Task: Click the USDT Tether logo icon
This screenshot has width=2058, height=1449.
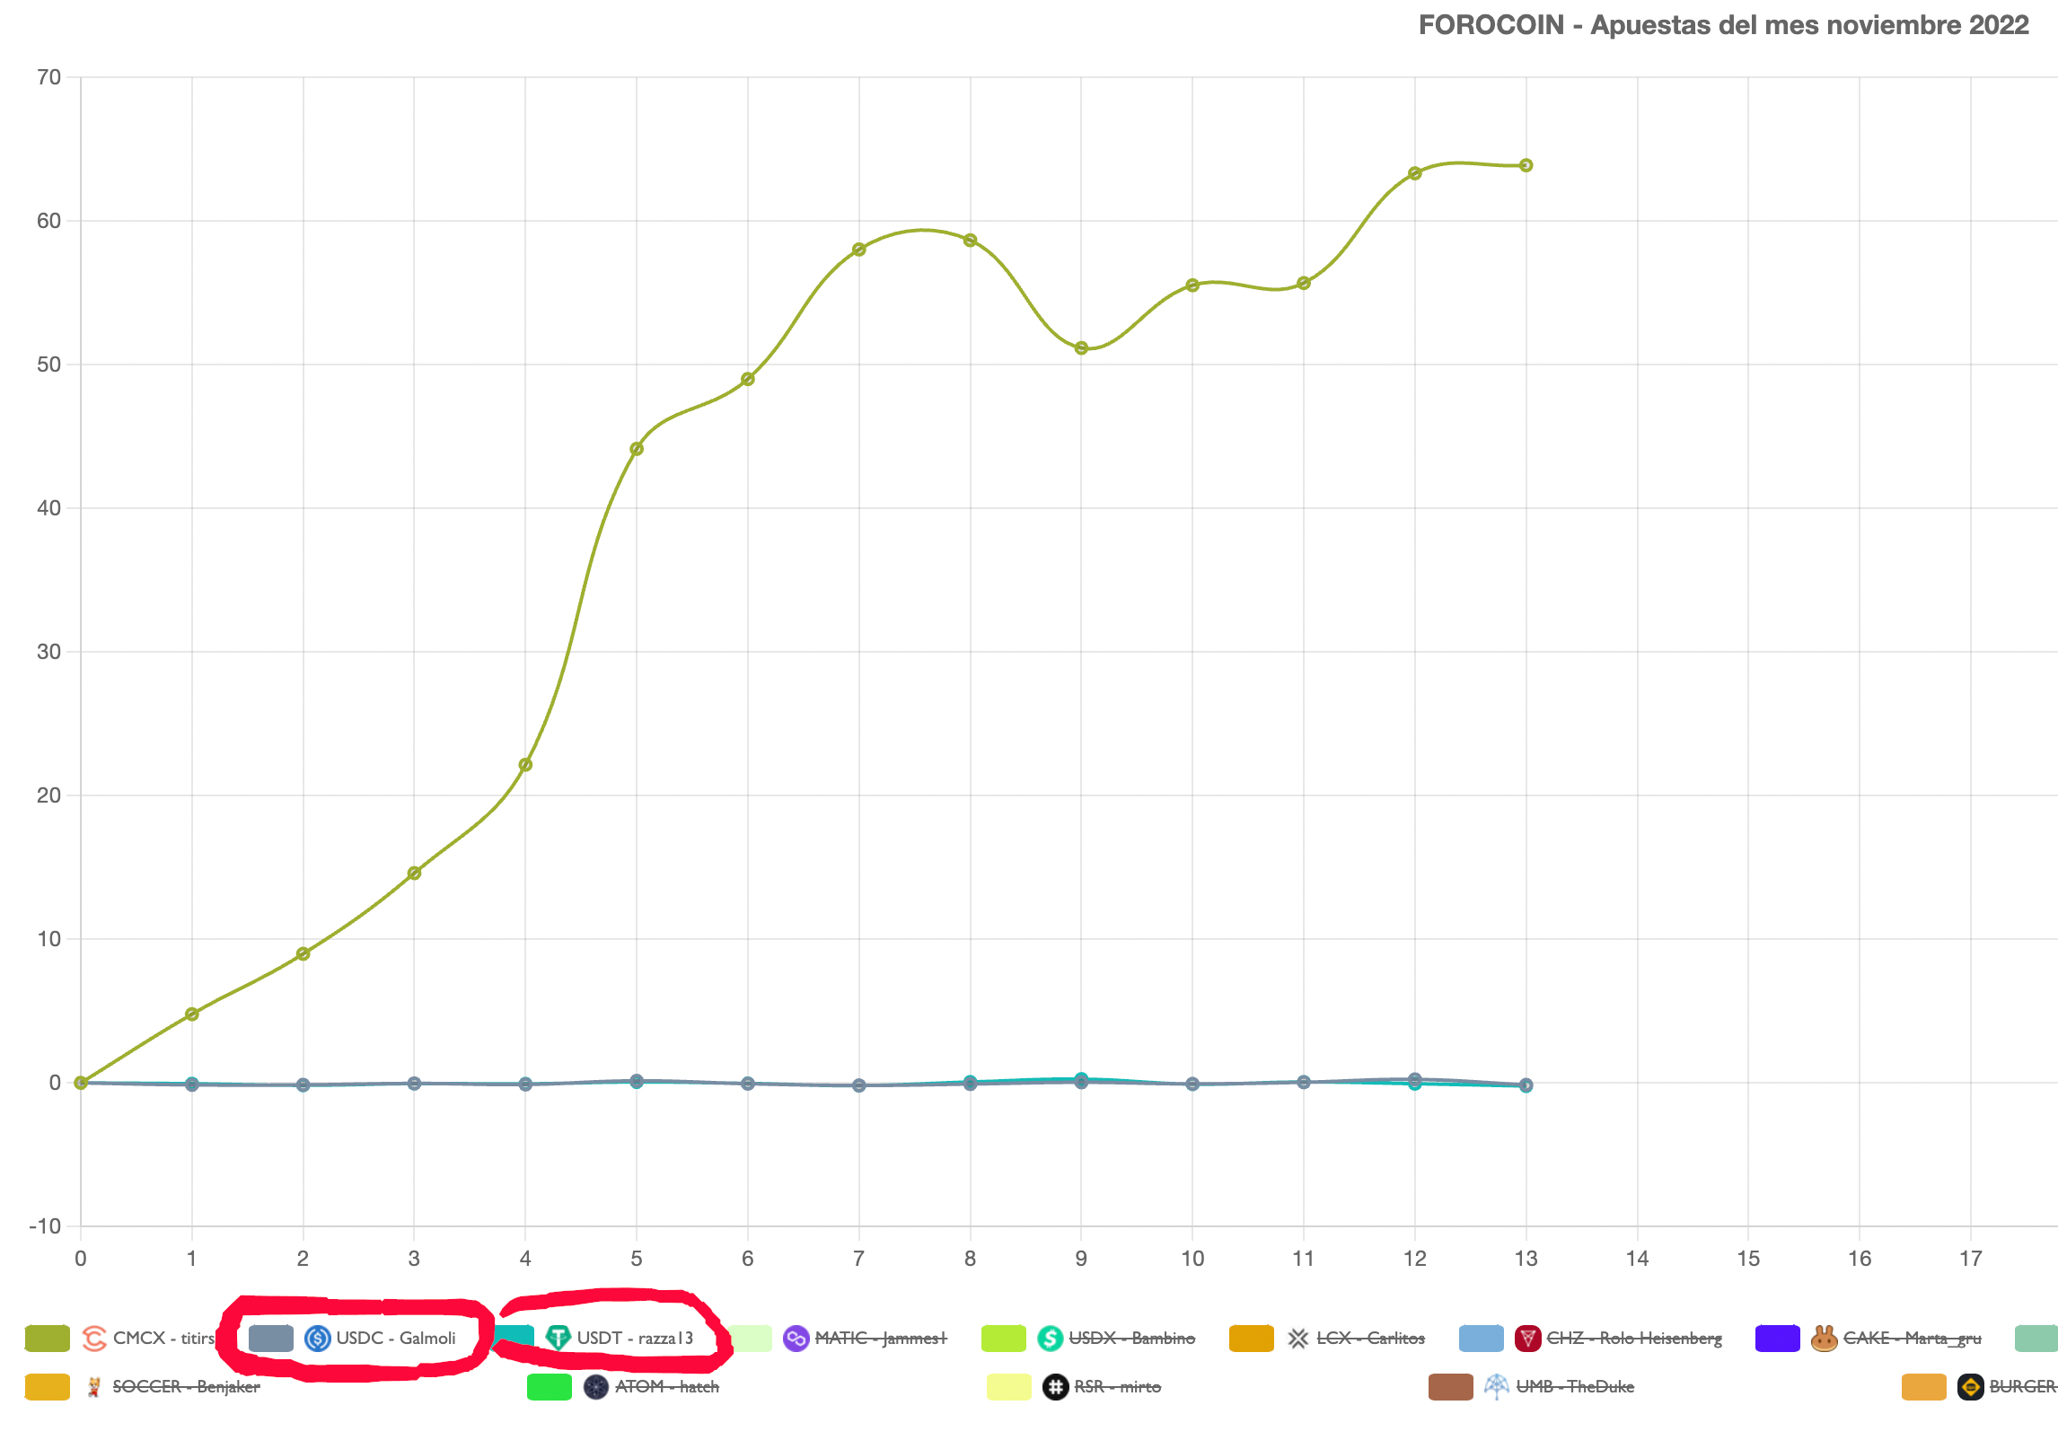Action: [558, 1339]
